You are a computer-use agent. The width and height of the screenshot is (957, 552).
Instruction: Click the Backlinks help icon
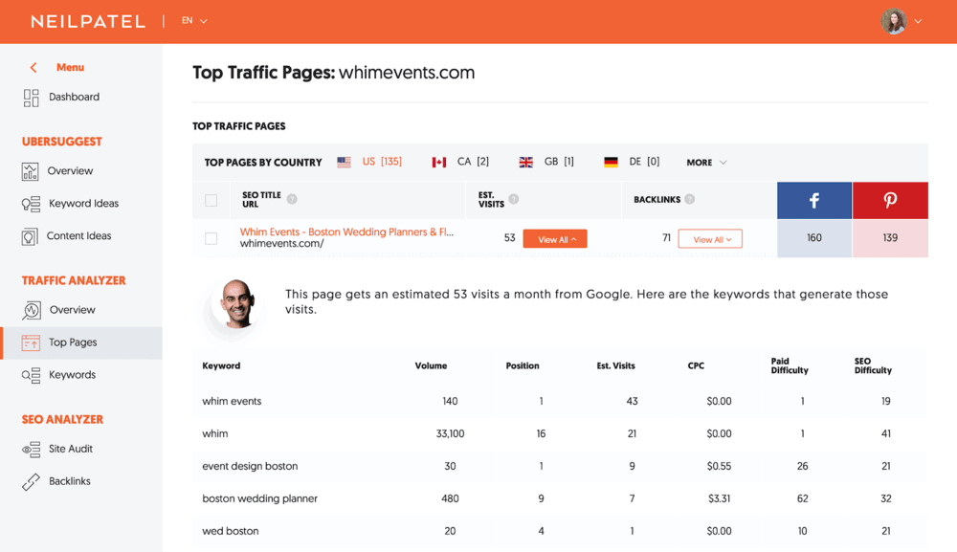click(690, 199)
